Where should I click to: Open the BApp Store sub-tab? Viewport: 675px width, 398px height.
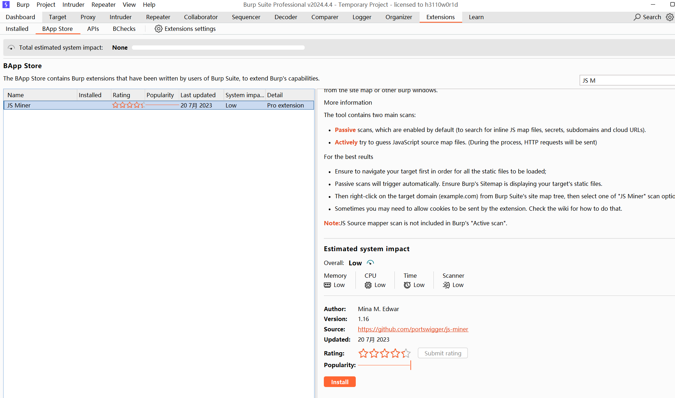(x=57, y=29)
